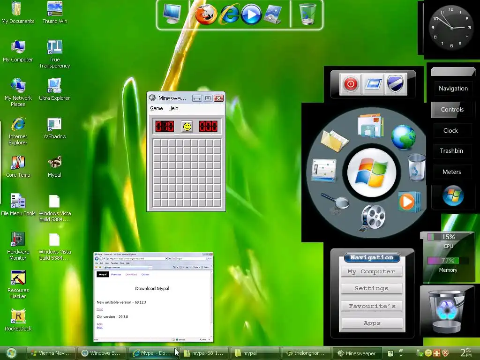Launch Firefox from the top dock
This screenshot has width=480, height=360.
click(x=206, y=14)
